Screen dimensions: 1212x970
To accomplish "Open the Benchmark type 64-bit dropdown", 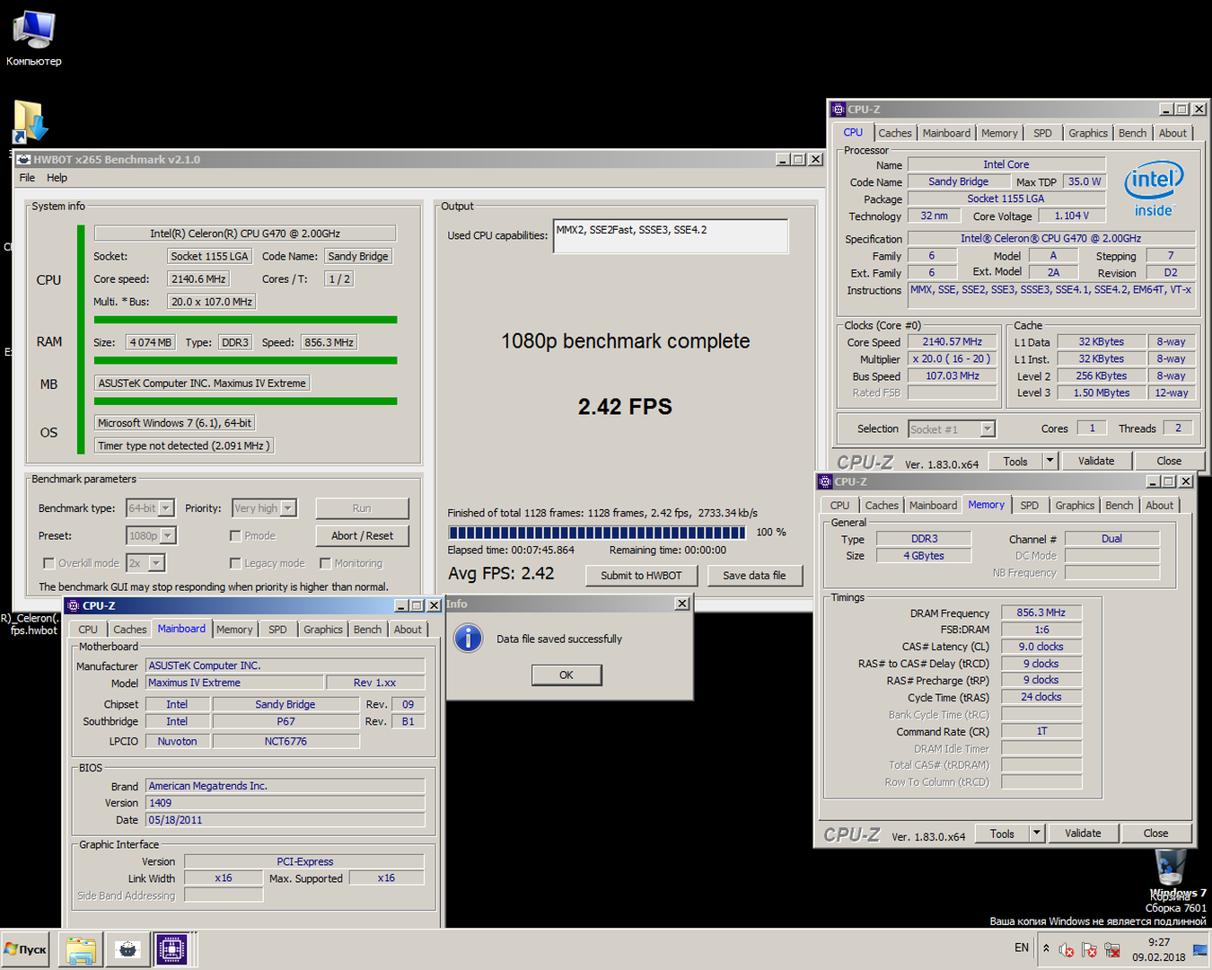I will 150,508.
